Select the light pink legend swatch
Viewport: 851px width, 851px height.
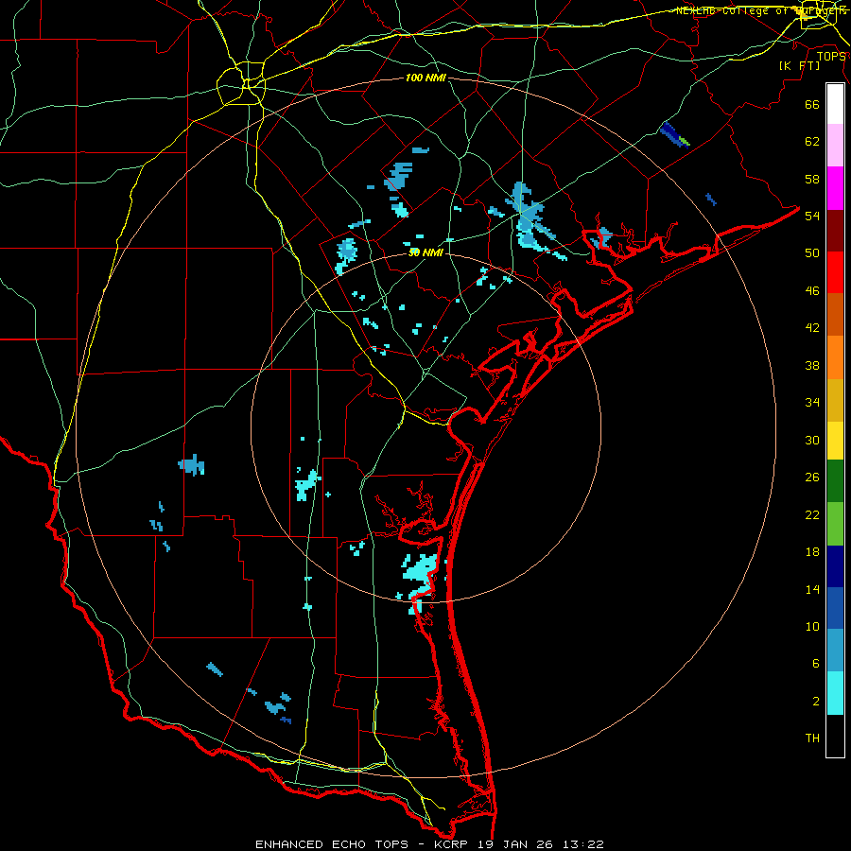835,145
